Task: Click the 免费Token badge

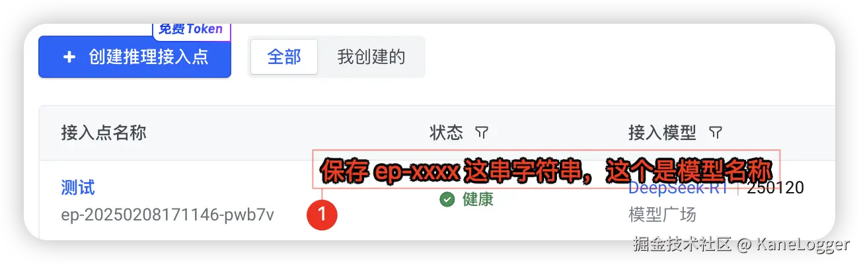Action: coord(191,29)
